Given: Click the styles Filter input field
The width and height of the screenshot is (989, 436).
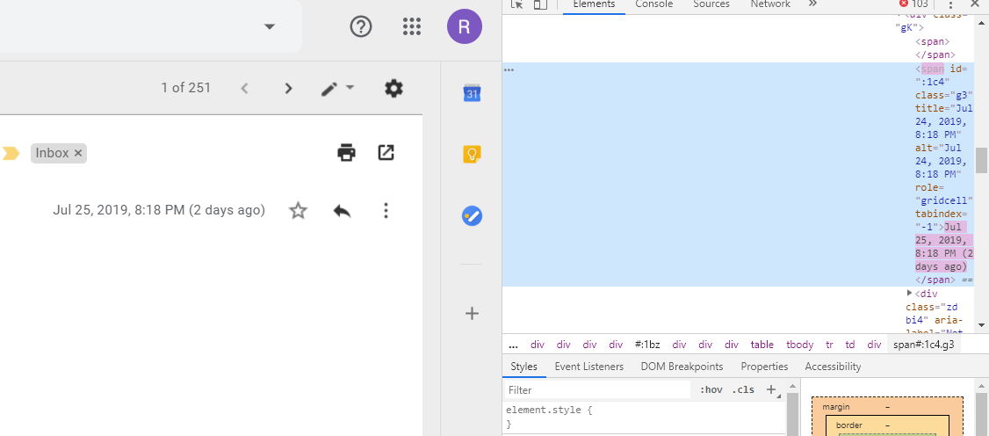Looking at the screenshot, I should [597, 389].
